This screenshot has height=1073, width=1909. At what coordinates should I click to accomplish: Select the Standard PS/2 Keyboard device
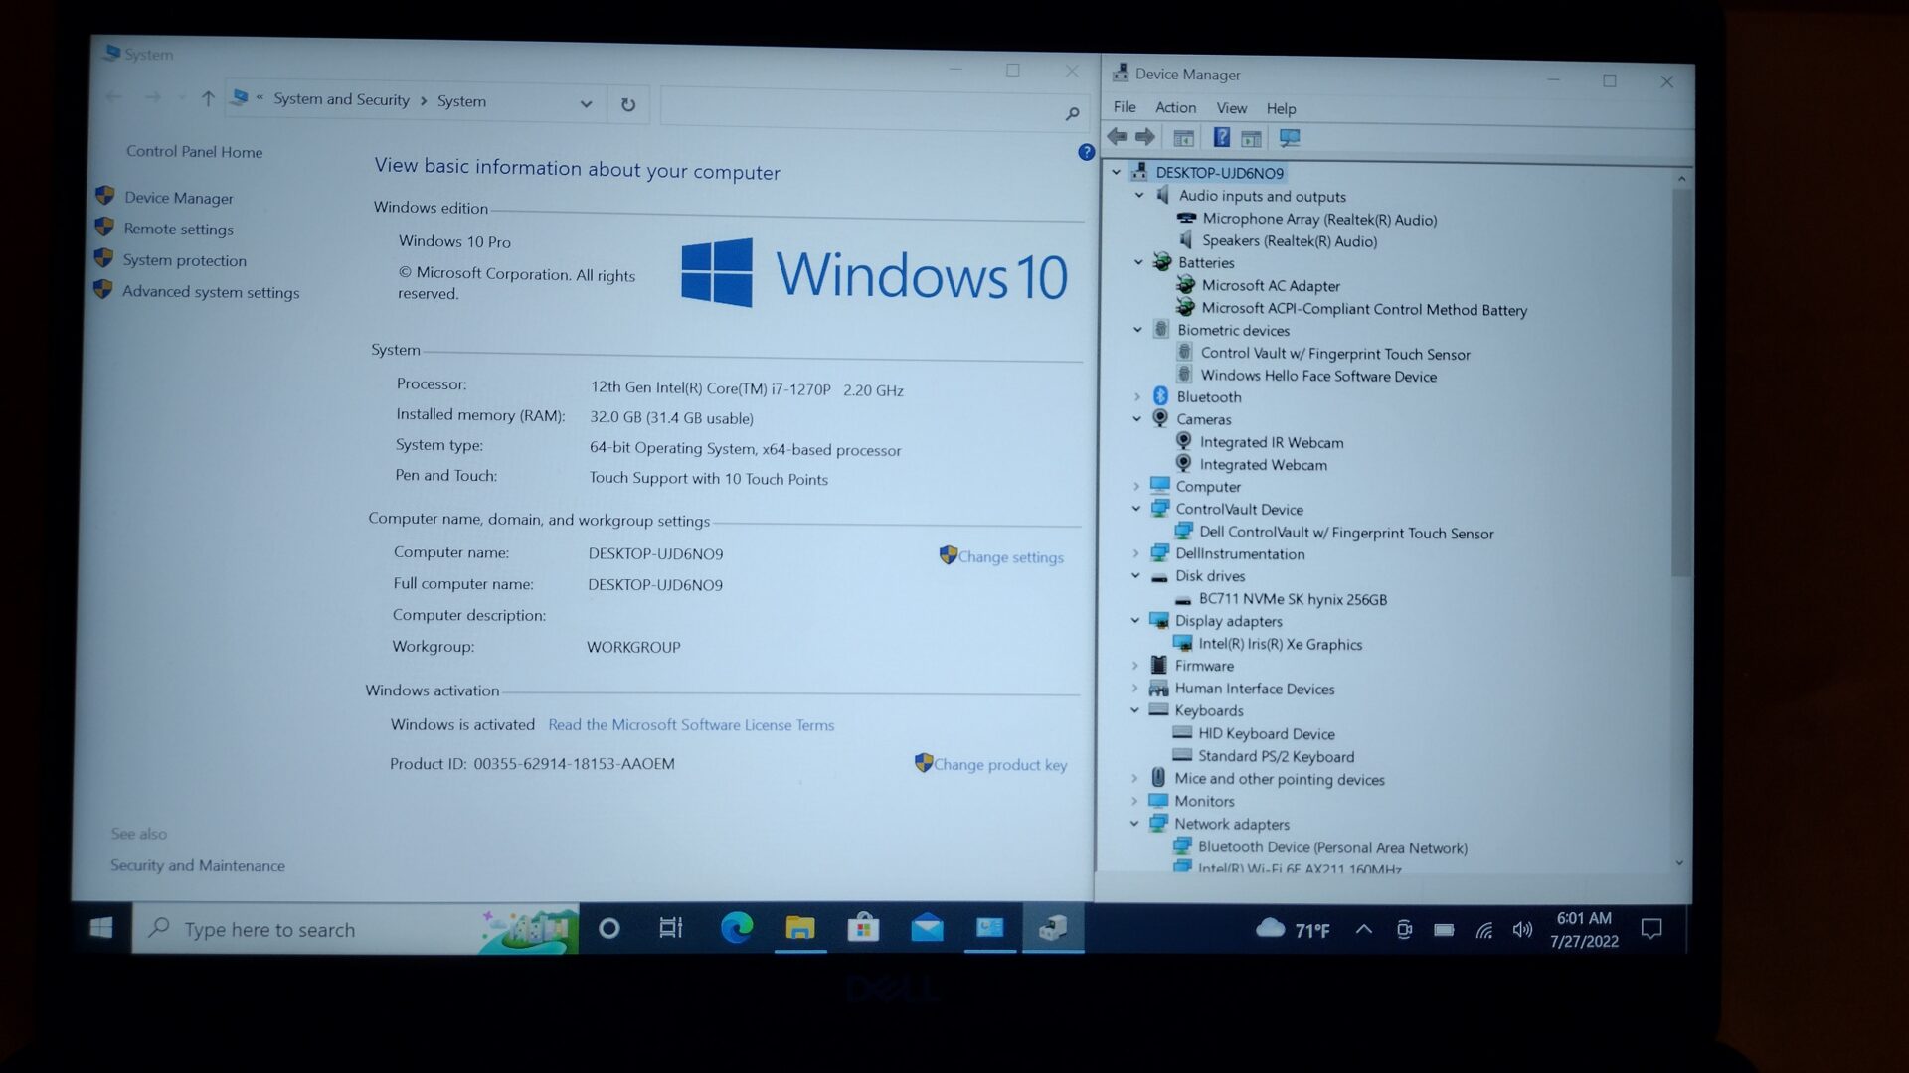click(x=1276, y=756)
